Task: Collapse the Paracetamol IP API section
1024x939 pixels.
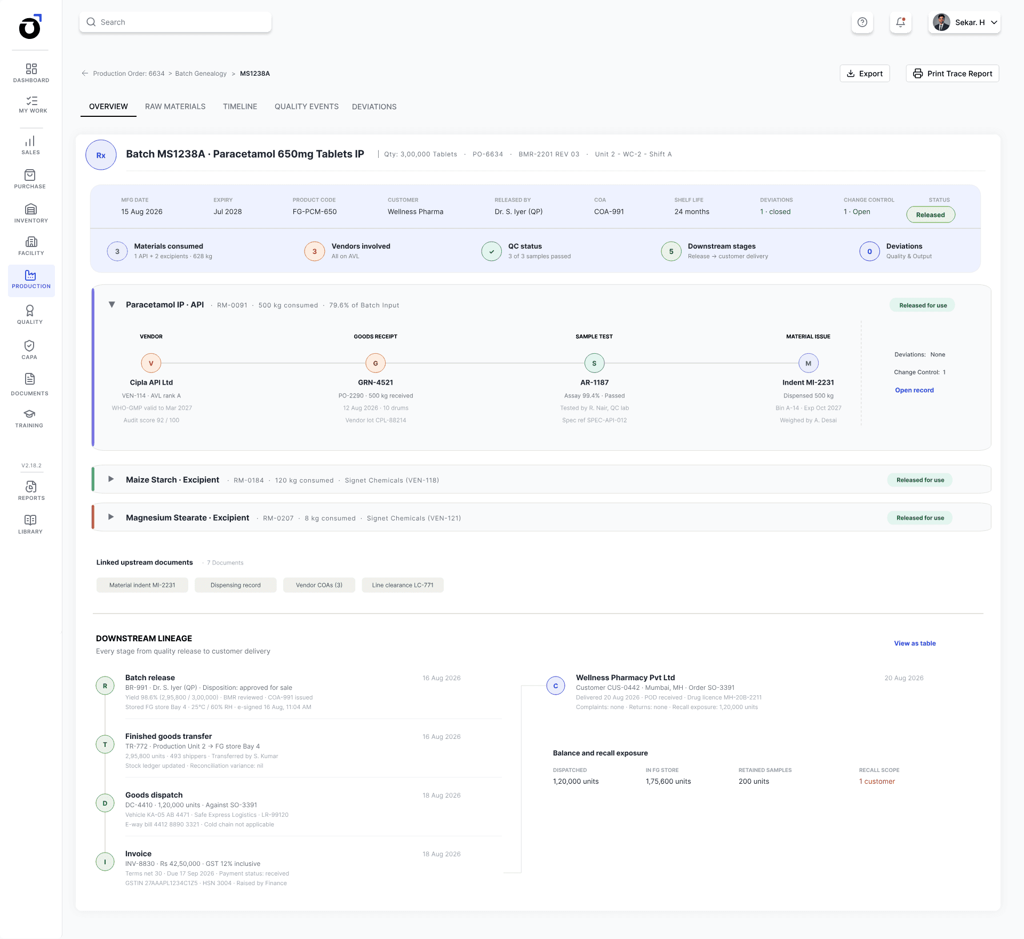Action: [112, 305]
